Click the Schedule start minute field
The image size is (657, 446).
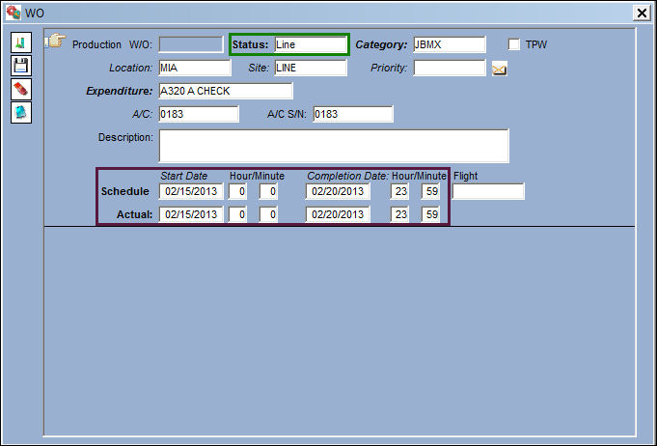coord(268,191)
